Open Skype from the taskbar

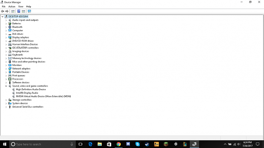tap(137, 144)
